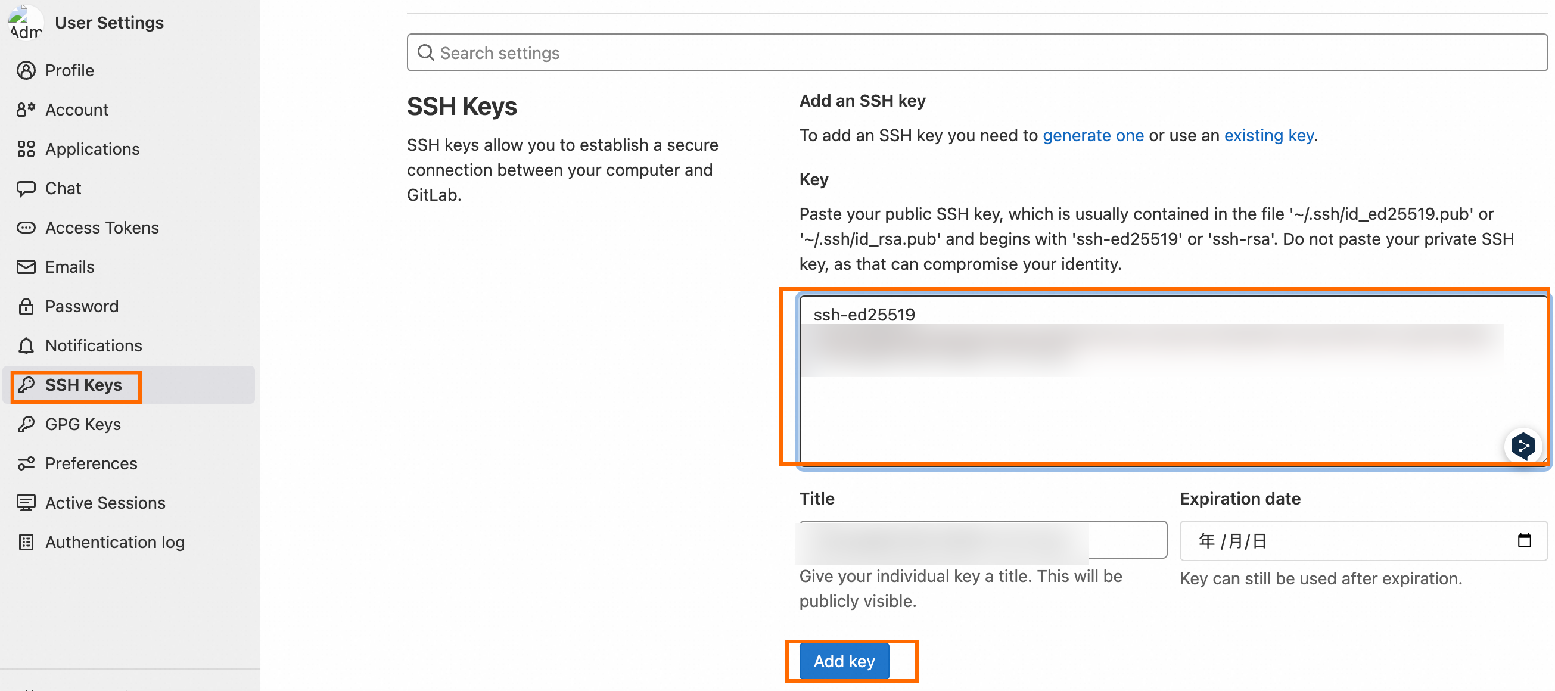Click the calendar icon in the Expiration date field

(x=1524, y=540)
